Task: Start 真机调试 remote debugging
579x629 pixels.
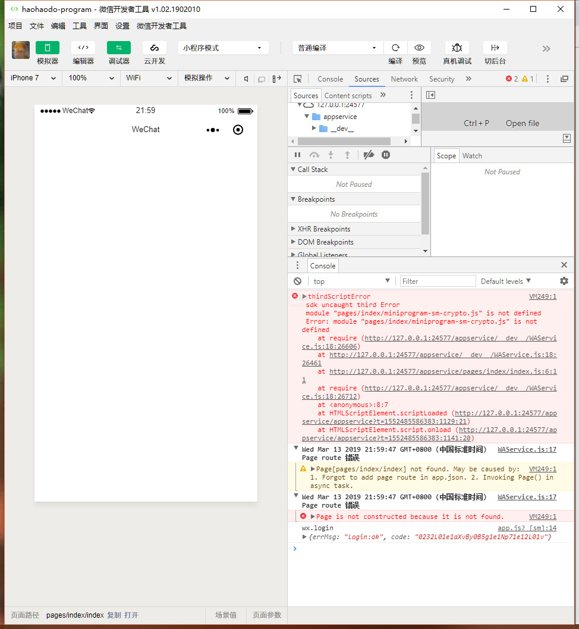Action: coord(457,48)
